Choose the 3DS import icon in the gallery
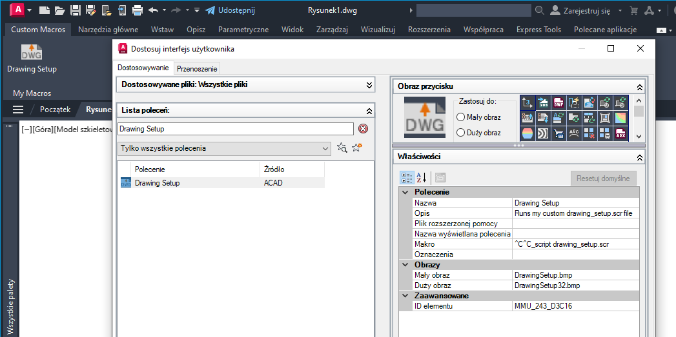 click(544, 102)
